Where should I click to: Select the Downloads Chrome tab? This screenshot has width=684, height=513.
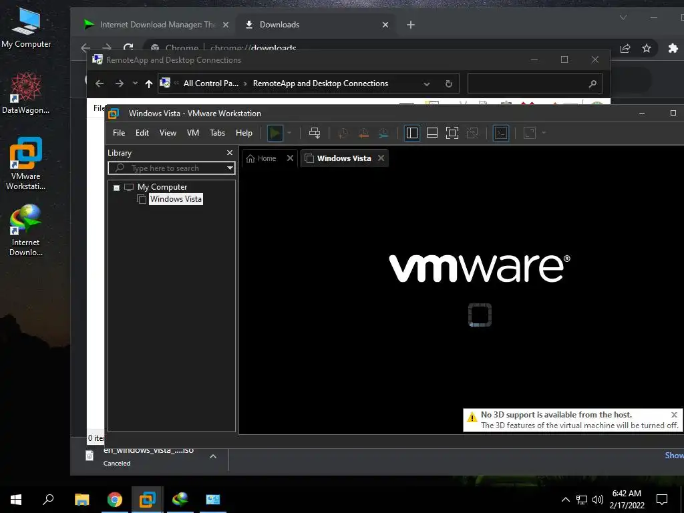point(279,25)
